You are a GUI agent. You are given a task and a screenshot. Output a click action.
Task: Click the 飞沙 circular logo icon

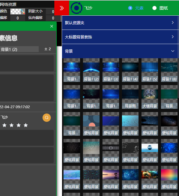pos(77,8)
